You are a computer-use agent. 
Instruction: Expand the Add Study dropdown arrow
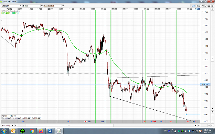pos(12,125)
